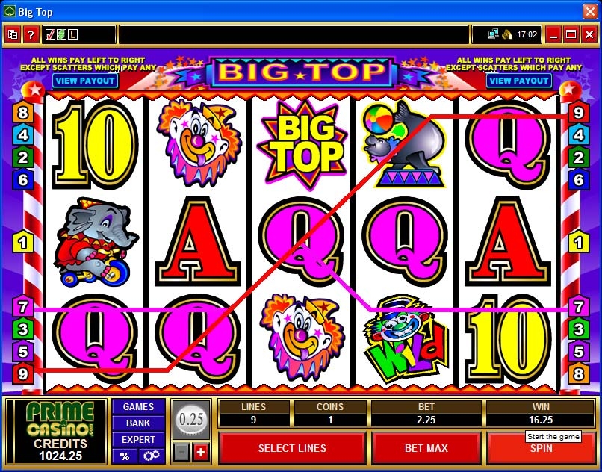The image size is (602, 472).
Task: Click the 0.25 coin chip
Action: pos(191,420)
